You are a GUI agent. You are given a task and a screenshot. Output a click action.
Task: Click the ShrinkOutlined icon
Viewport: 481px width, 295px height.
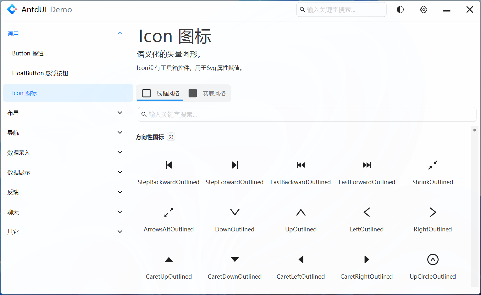pyautogui.click(x=433, y=165)
